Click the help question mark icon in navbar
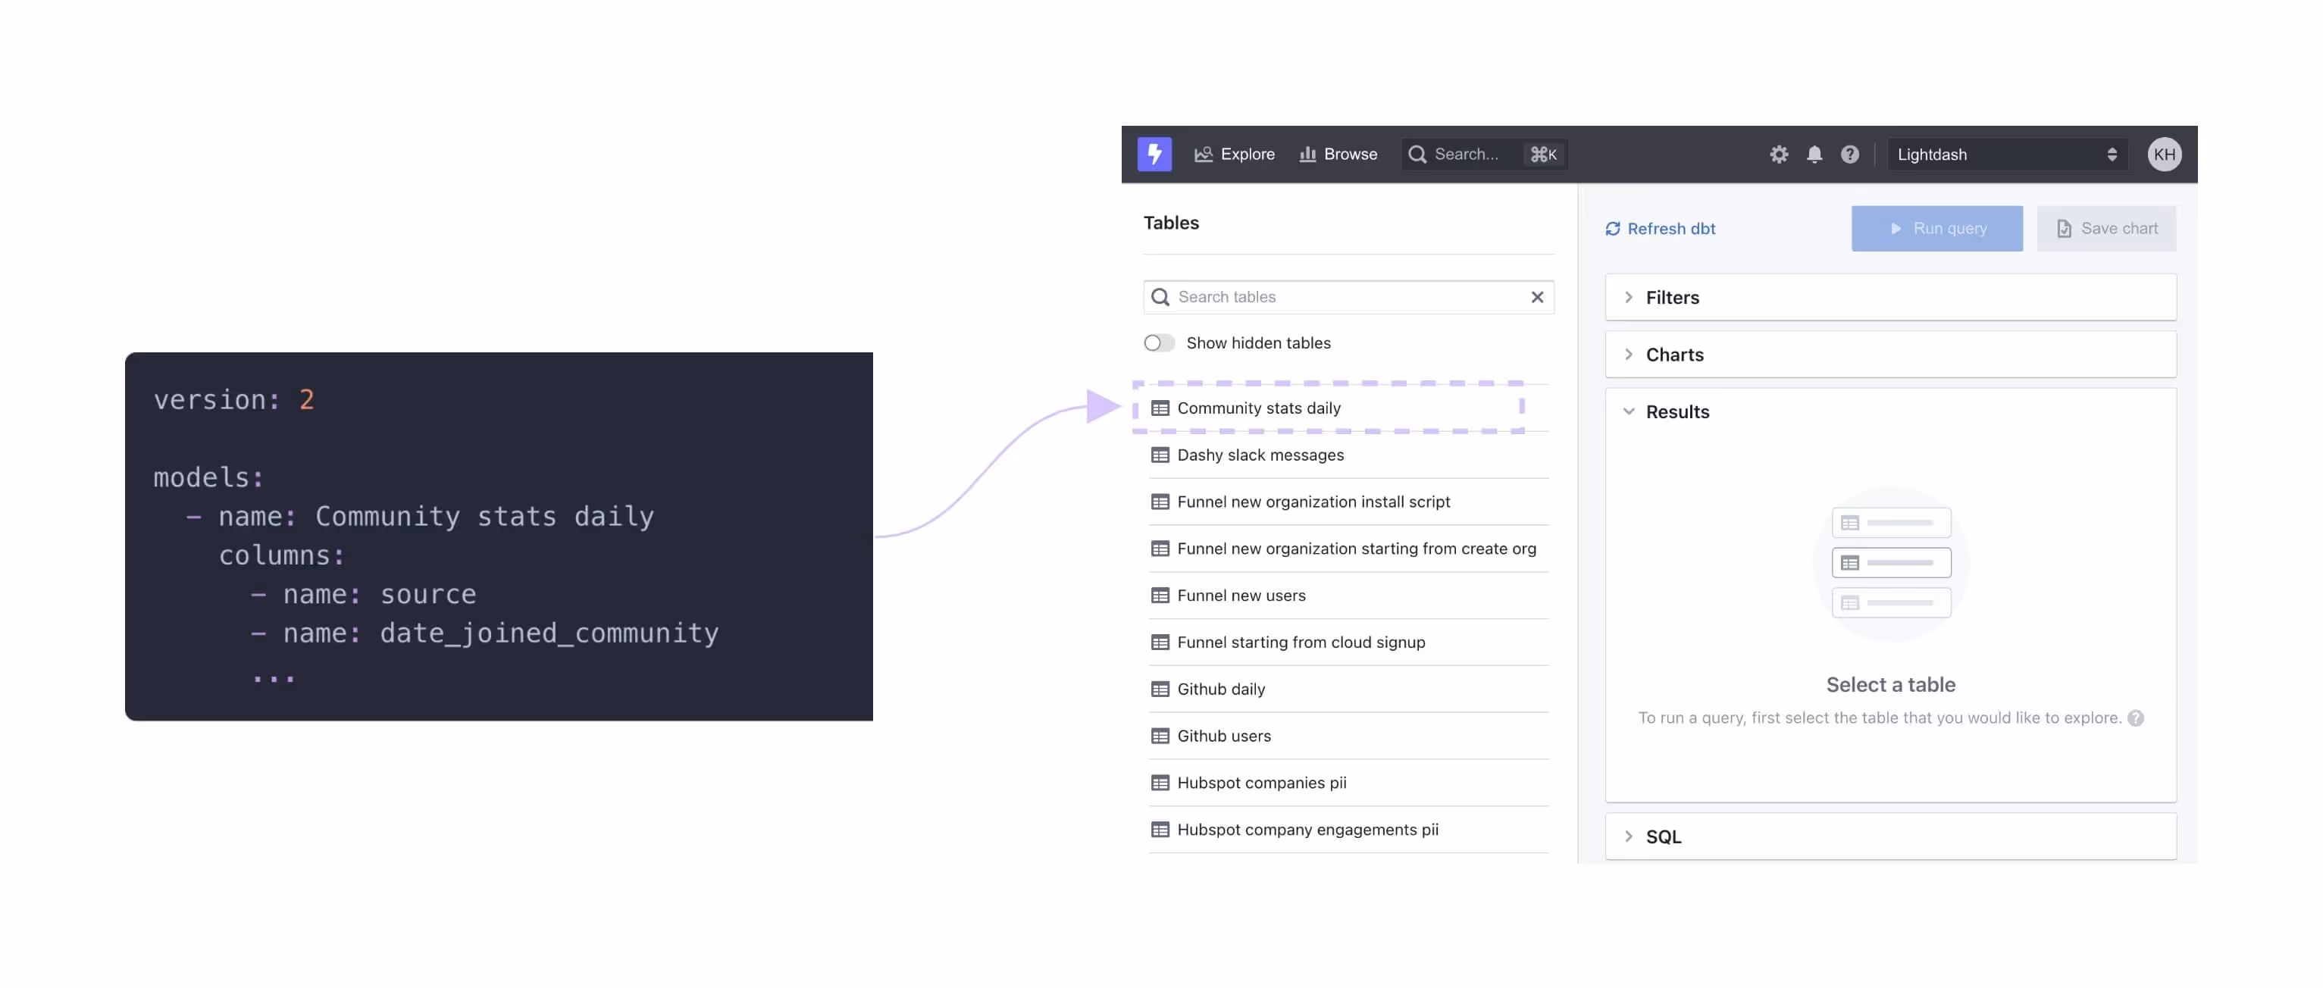The image size is (2323, 988). tap(1849, 154)
